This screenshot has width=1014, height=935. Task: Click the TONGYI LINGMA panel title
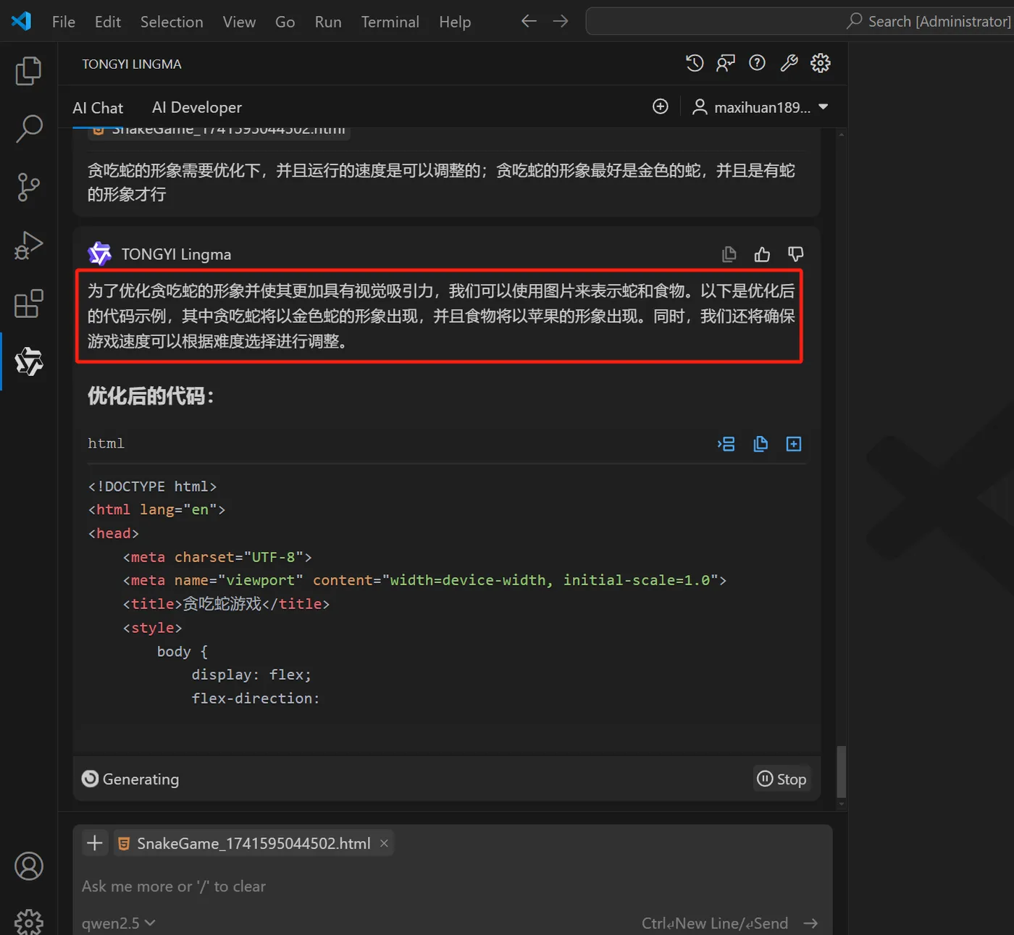[132, 64]
